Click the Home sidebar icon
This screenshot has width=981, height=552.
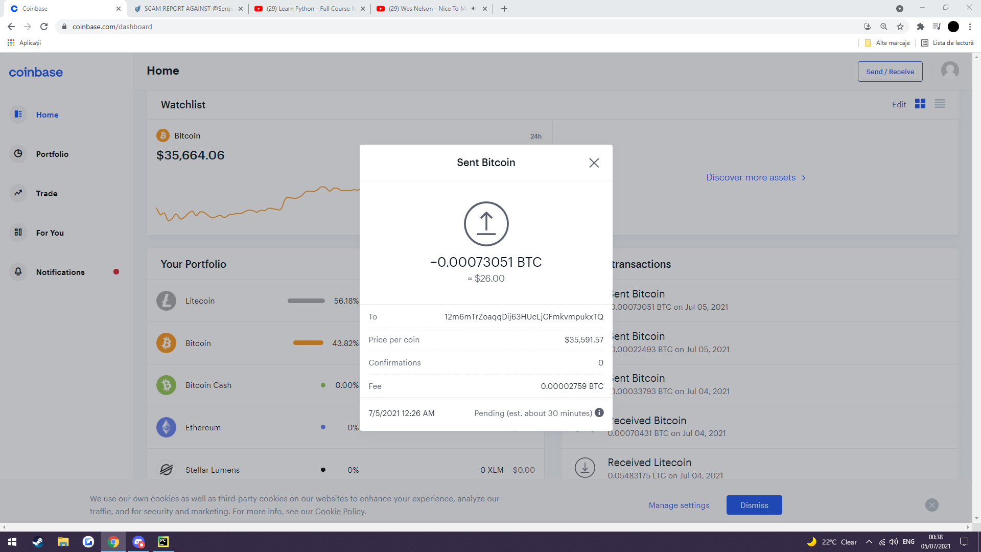(x=18, y=114)
